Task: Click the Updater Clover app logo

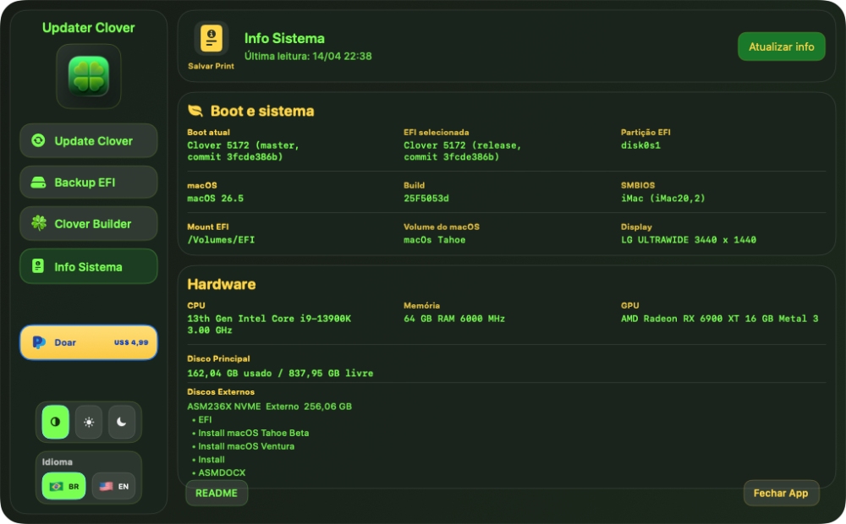Action: click(89, 77)
